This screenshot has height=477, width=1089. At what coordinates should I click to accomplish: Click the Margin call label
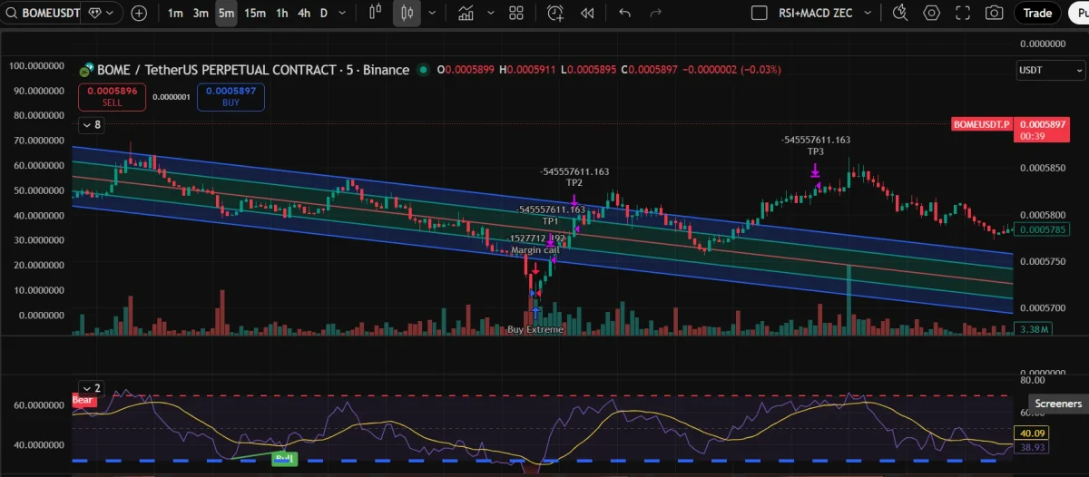click(x=535, y=250)
